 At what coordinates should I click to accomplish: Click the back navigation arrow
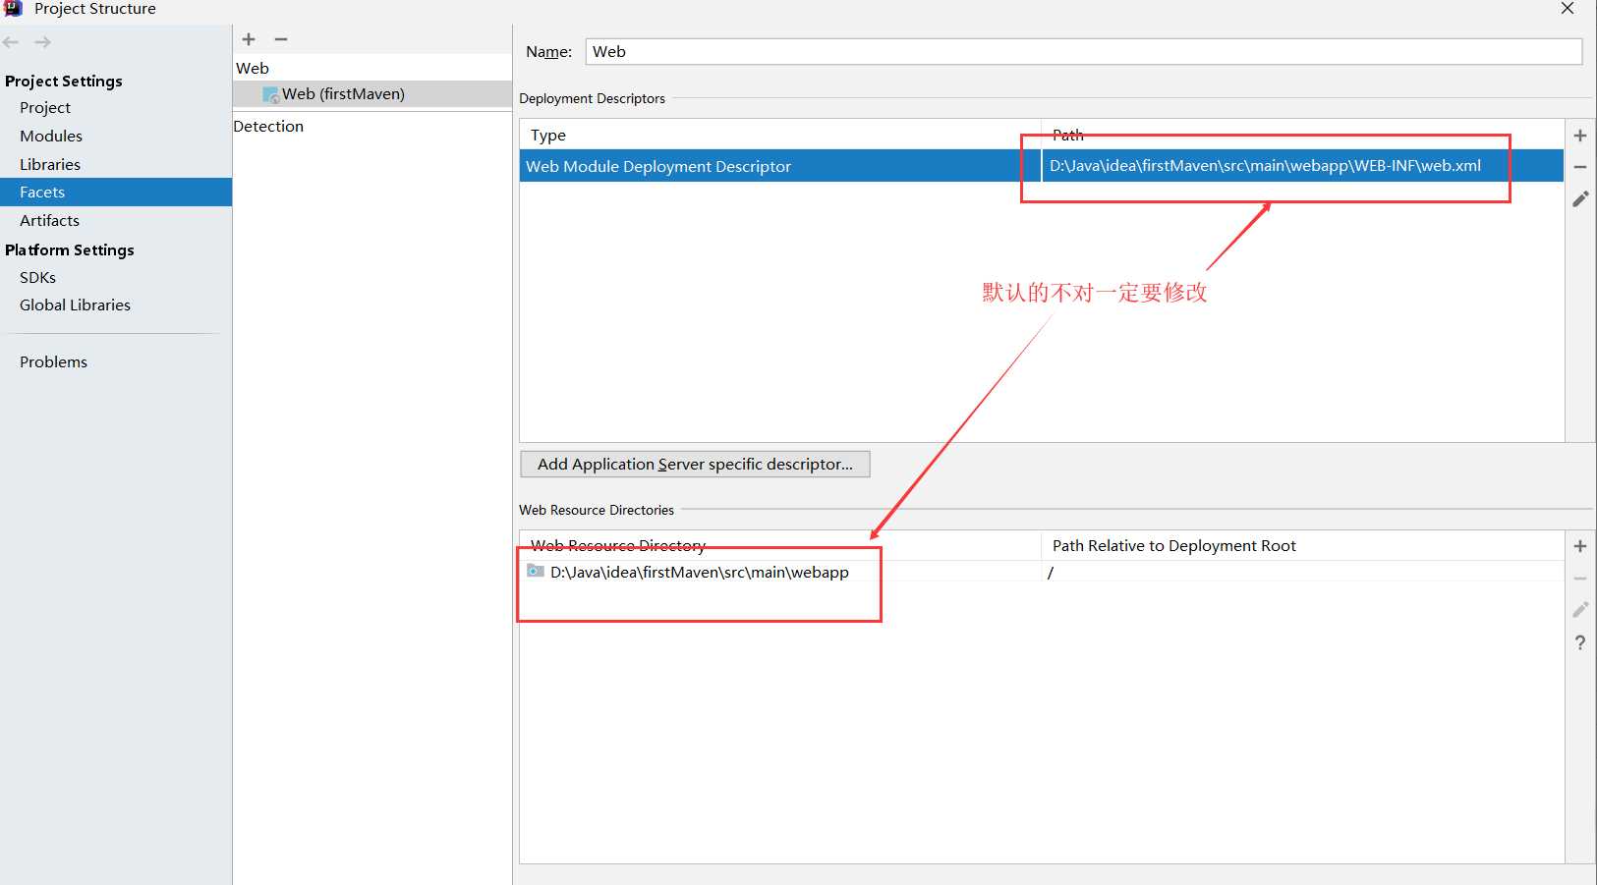[11, 42]
